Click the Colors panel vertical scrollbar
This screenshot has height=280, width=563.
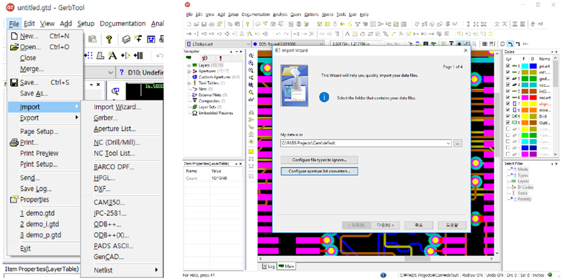(x=556, y=106)
